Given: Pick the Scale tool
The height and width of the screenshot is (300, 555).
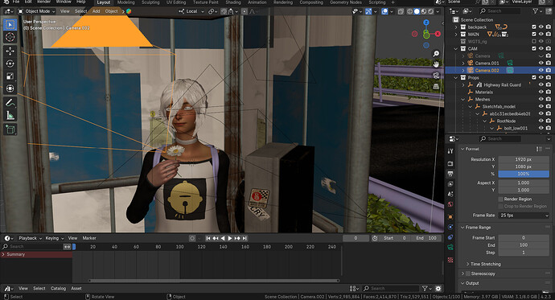Looking at the screenshot, I should click(10, 76).
